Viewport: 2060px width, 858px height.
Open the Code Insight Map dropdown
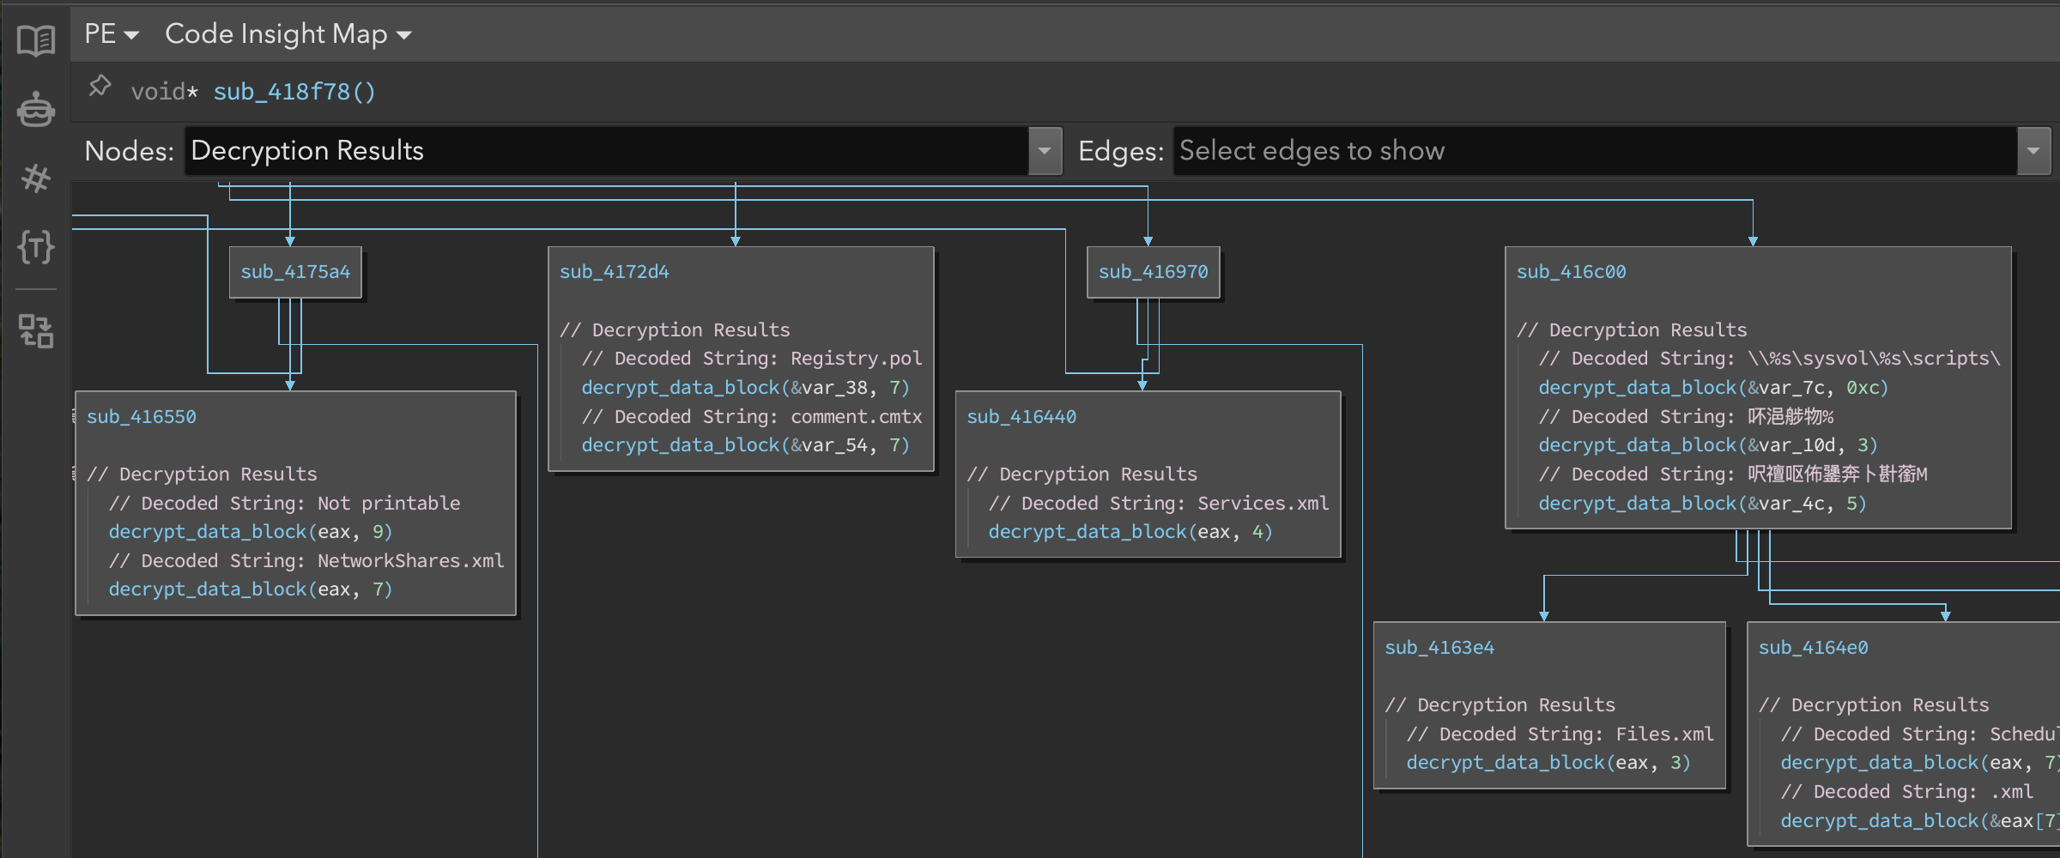(288, 34)
